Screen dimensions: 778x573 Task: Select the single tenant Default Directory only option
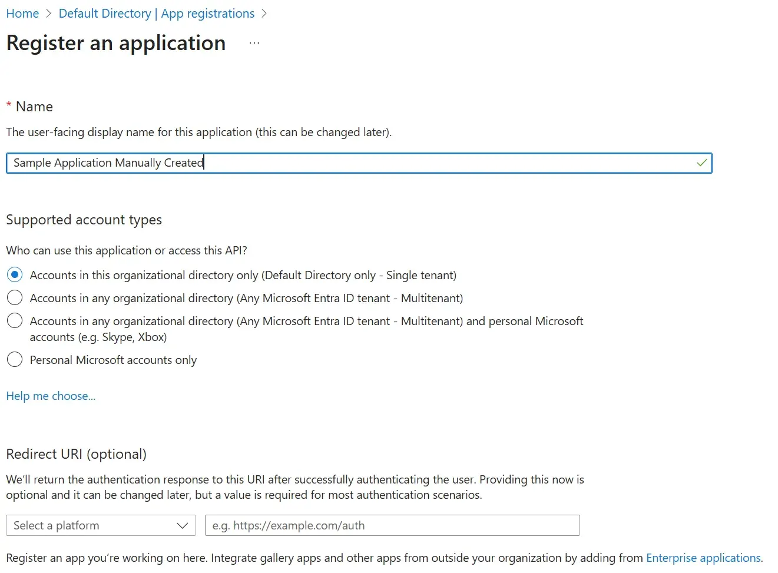coord(15,275)
